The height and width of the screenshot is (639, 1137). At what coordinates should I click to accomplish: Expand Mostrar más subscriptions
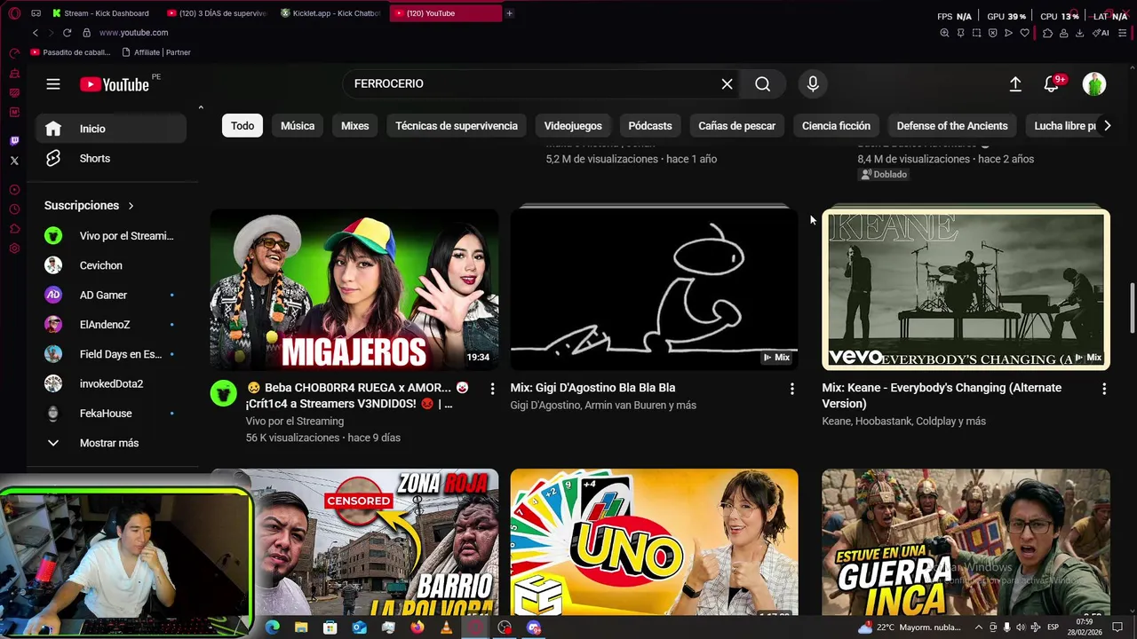pos(111,443)
